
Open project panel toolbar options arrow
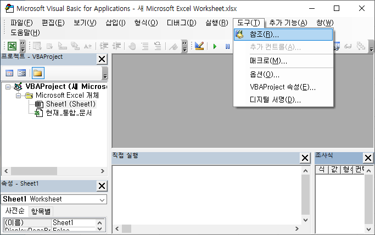(105, 73)
